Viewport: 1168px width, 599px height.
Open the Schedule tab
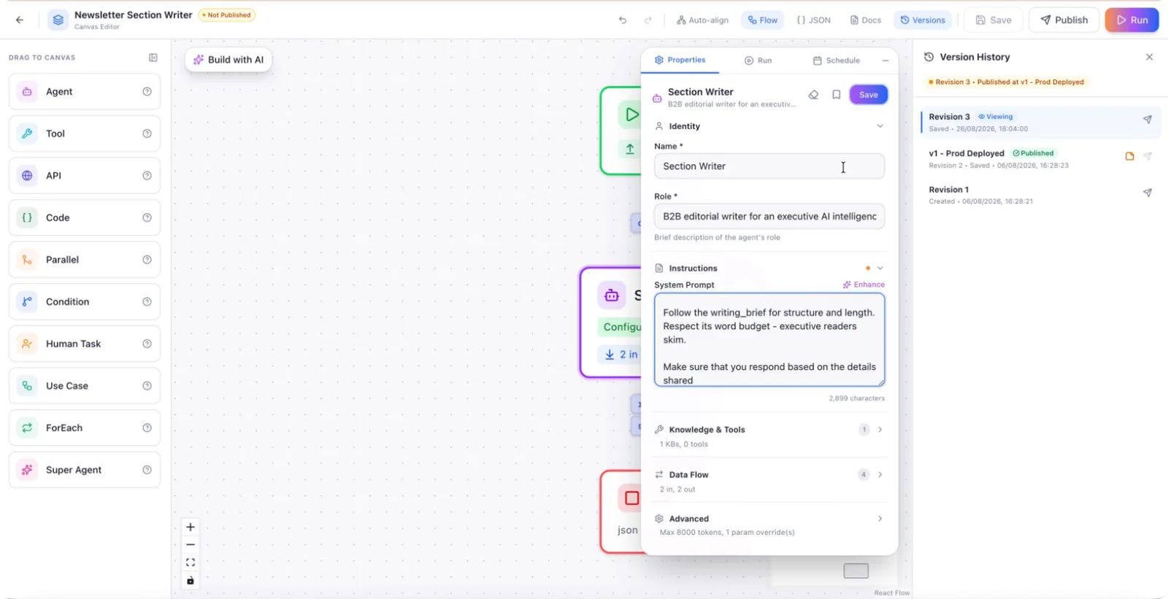click(836, 61)
